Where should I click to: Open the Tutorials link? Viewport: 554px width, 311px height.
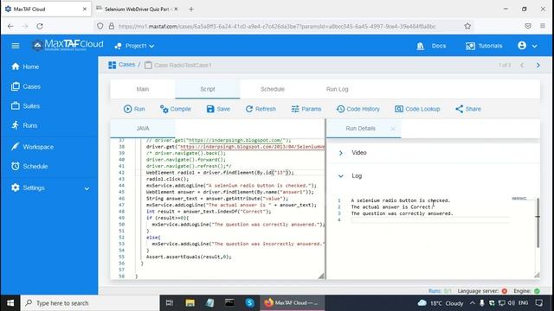click(x=484, y=46)
